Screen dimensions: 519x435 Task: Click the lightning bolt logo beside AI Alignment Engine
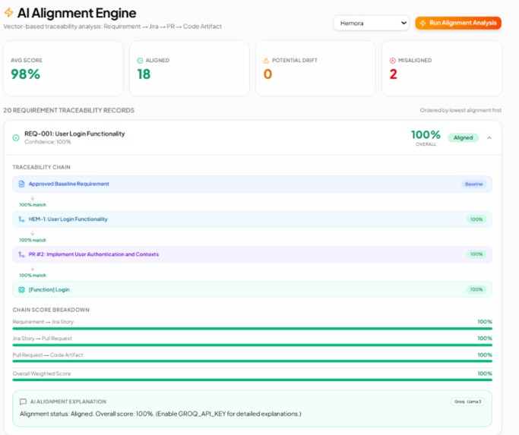point(8,13)
